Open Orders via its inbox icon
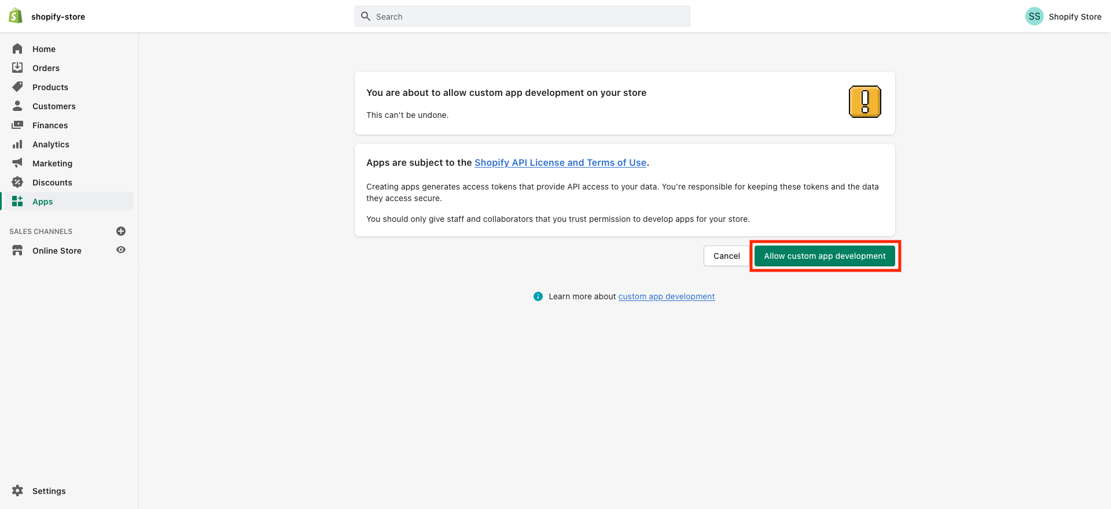This screenshot has height=509, width=1111. point(17,68)
